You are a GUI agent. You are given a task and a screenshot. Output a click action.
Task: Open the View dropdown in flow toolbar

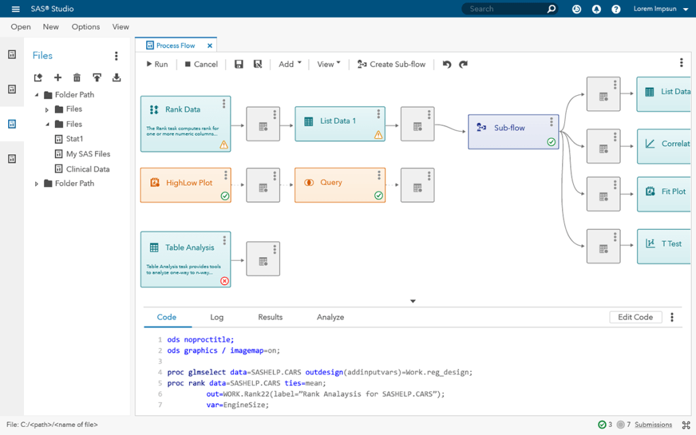point(329,64)
